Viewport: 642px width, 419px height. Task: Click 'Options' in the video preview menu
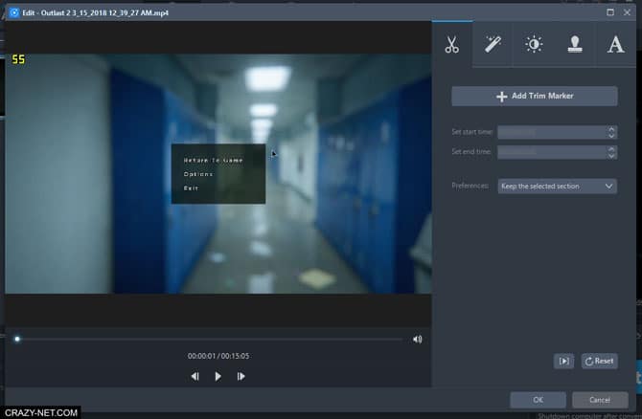pos(198,174)
